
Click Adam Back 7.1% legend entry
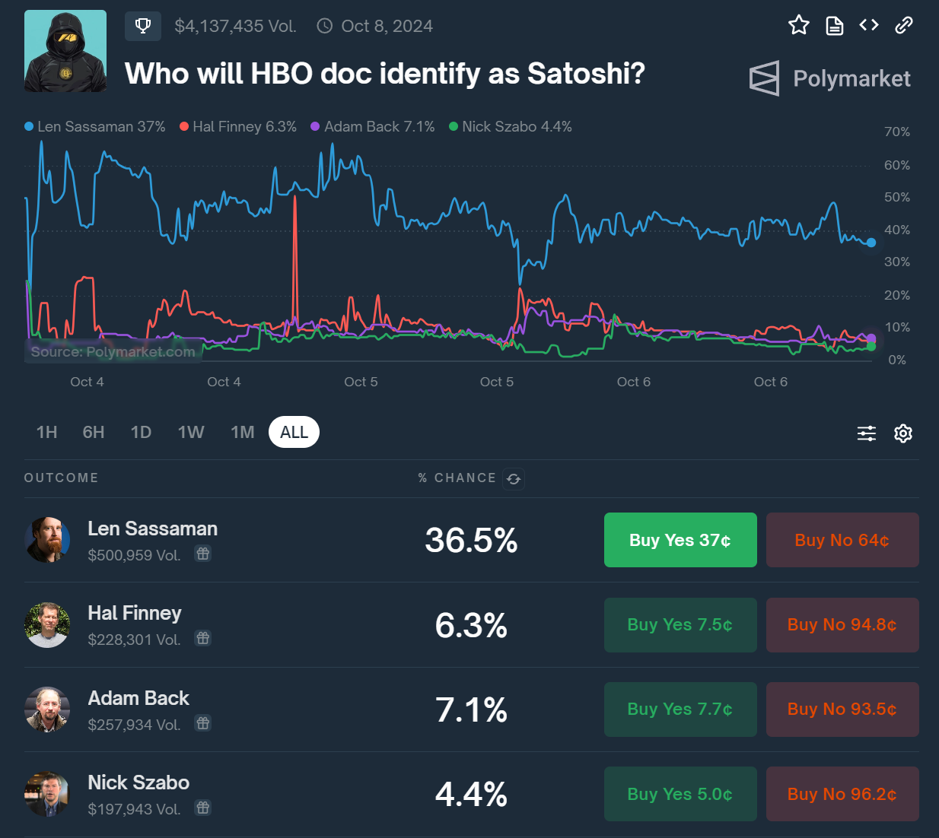373,126
